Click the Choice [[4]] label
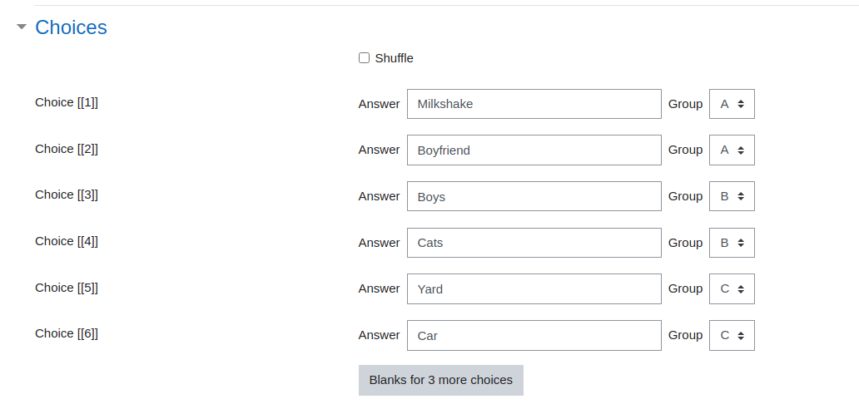This screenshot has width=859, height=409. point(67,241)
